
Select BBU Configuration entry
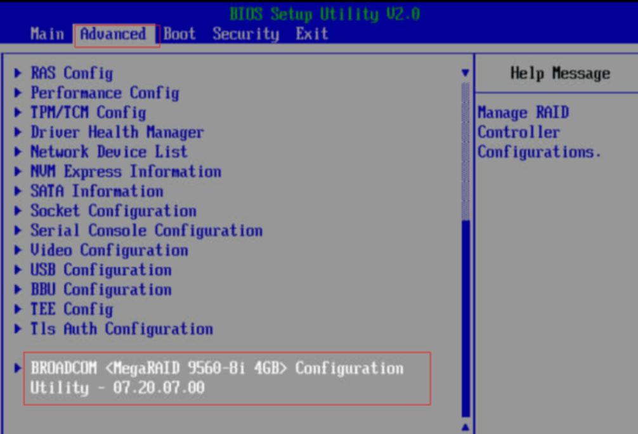click(101, 289)
